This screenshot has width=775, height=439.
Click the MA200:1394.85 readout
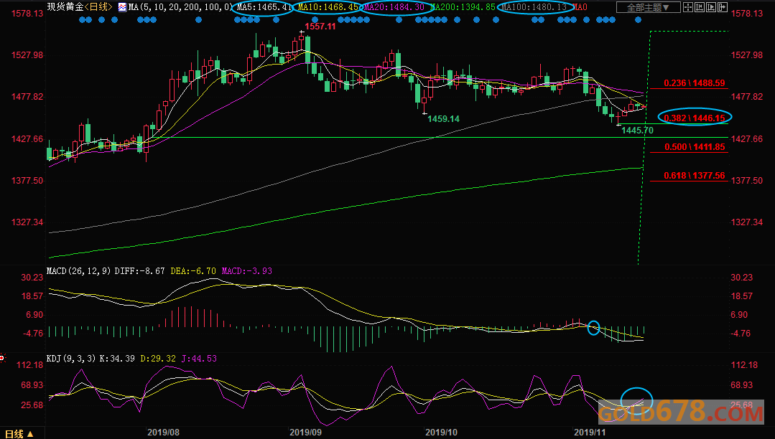[x=463, y=7]
